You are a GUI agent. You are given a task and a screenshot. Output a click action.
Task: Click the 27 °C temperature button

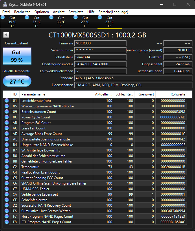point(17,81)
